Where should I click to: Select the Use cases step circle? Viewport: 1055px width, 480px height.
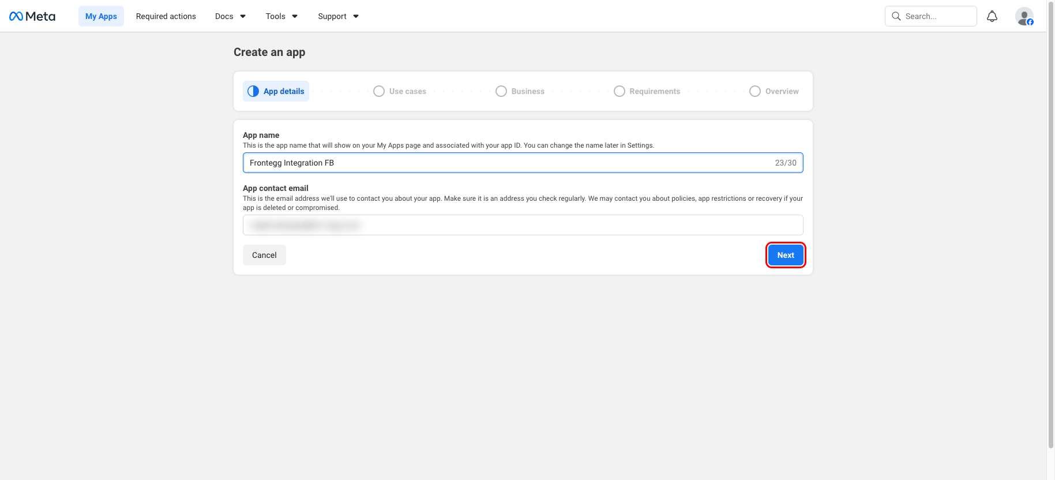pos(379,91)
